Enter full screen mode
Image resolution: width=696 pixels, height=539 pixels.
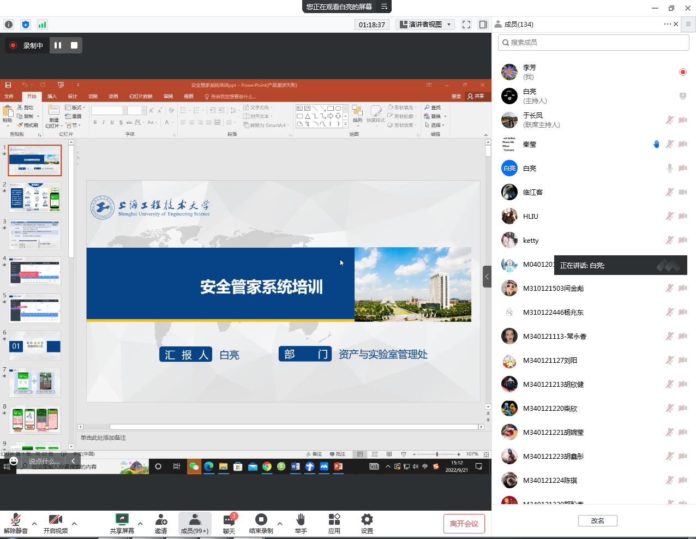click(x=466, y=25)
